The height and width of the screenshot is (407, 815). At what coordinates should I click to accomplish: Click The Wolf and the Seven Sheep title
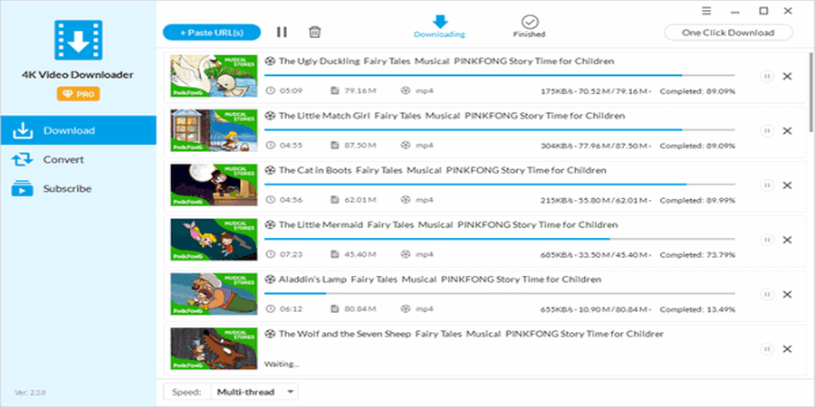(471, 334)
